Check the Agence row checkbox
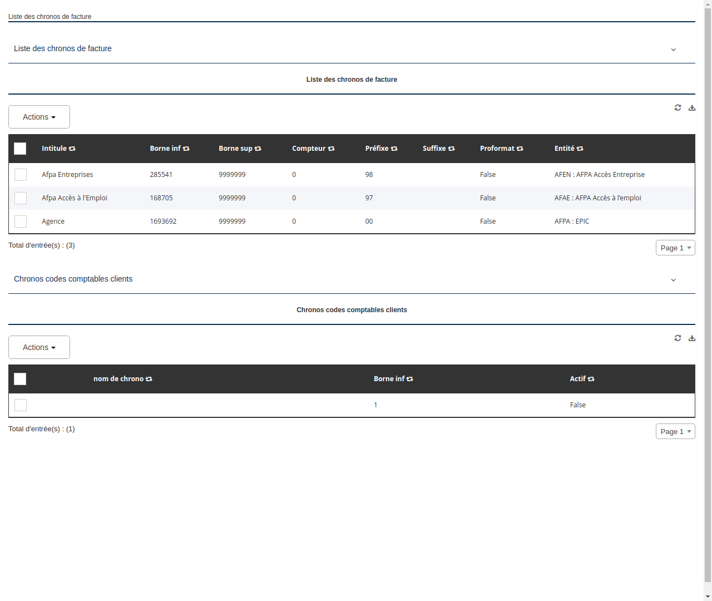The width and height of the screenshot is (712, 601). 21,221
